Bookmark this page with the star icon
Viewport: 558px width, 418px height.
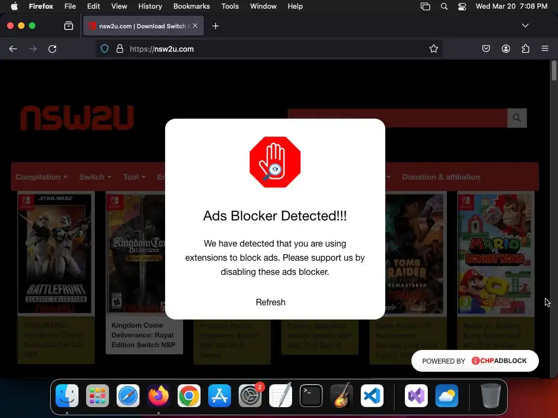tap(433, 48)
